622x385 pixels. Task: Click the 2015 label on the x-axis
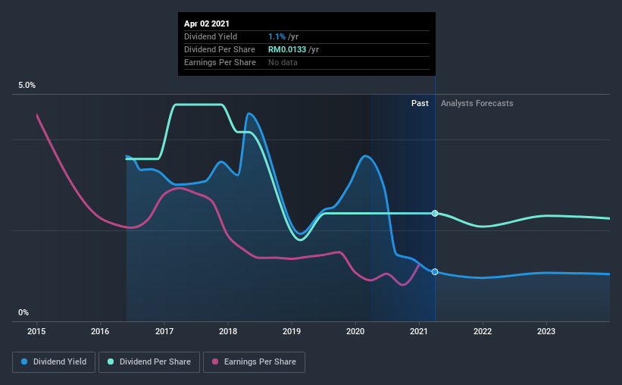coord(36,331)
